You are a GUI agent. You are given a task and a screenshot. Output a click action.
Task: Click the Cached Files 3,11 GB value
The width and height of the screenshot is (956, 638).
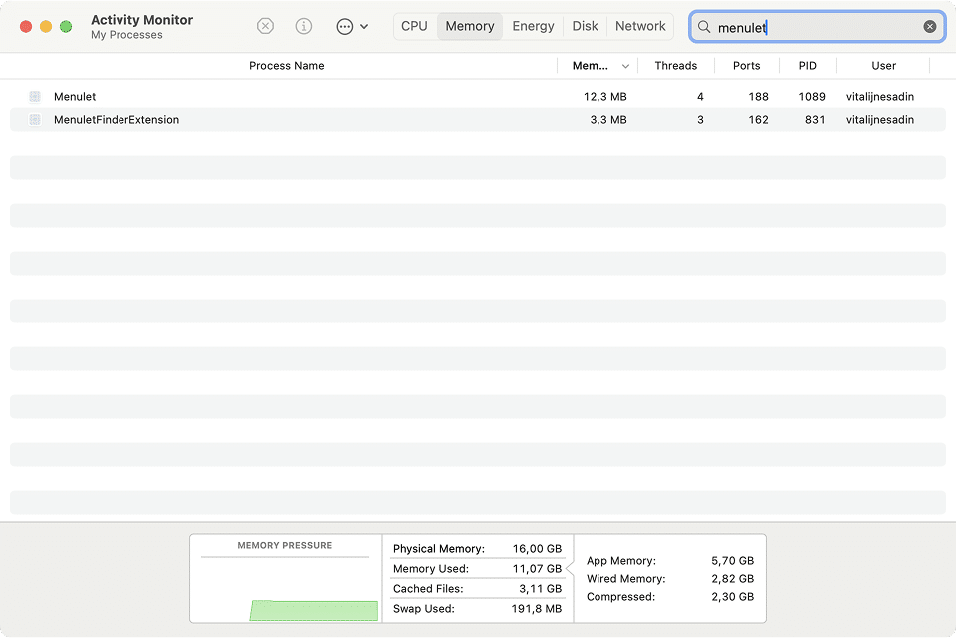[540, 589]
